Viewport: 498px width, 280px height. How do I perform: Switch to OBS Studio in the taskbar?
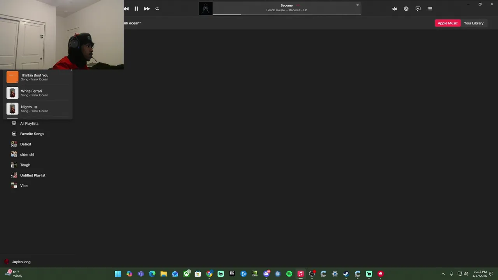coord(312,274)
